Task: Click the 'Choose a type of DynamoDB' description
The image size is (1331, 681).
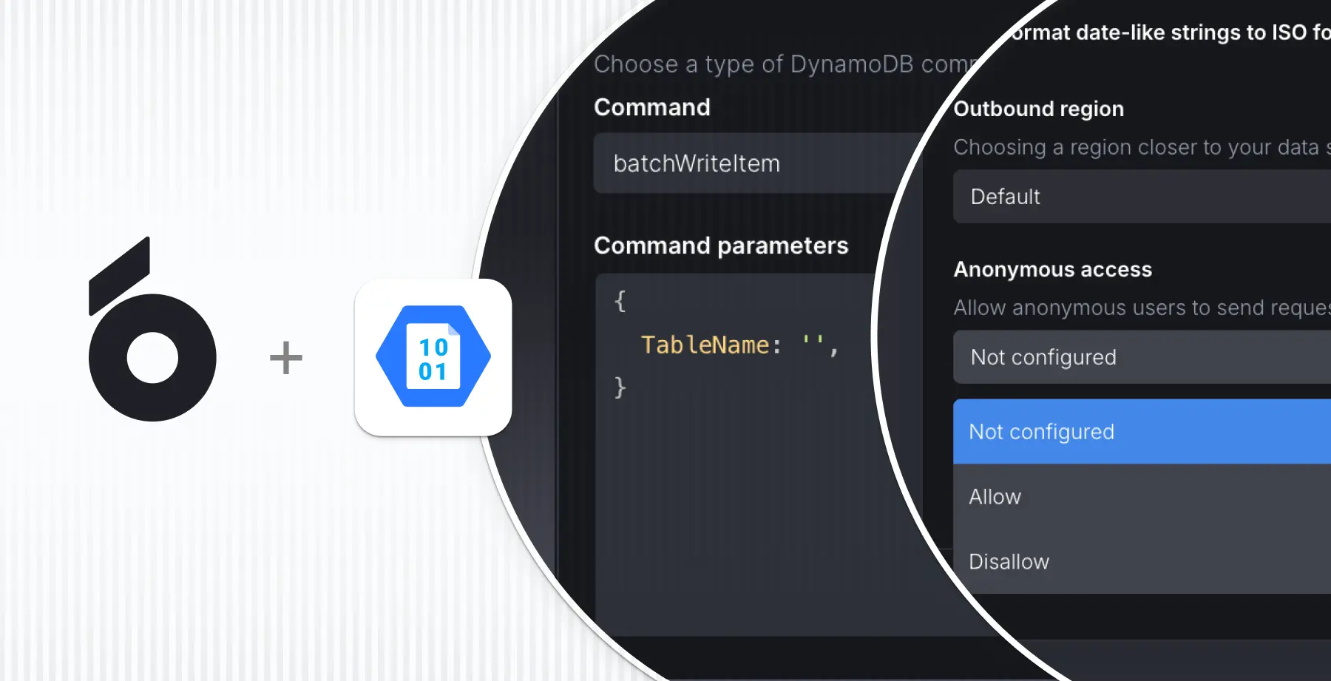Action: tap(784, 64)
